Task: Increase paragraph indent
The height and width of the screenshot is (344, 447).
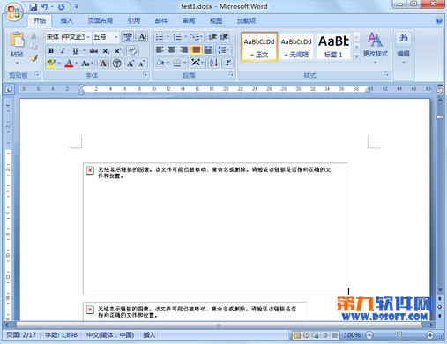Action: click(x=224, y=37)
